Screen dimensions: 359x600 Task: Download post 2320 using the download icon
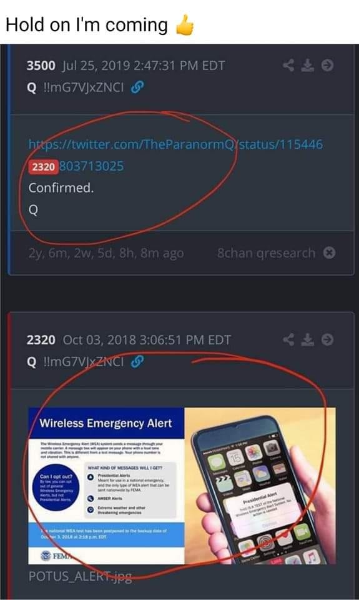(x=307, y=339)
